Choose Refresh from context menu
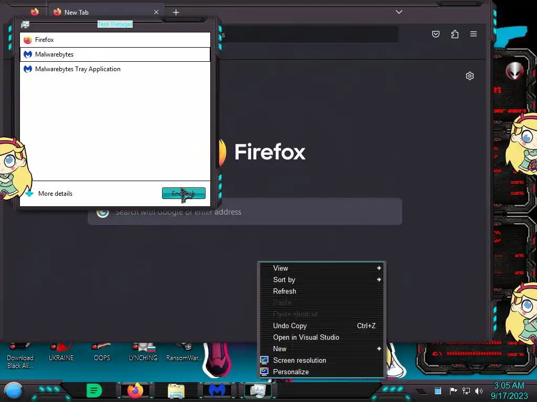The image size is (537, 402). (x=322, y=291)
